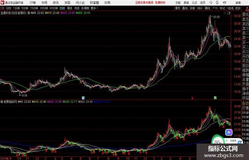Open the 财富圈 menu
This screenshot has width=249, height=160.
[x=94, y=3]
